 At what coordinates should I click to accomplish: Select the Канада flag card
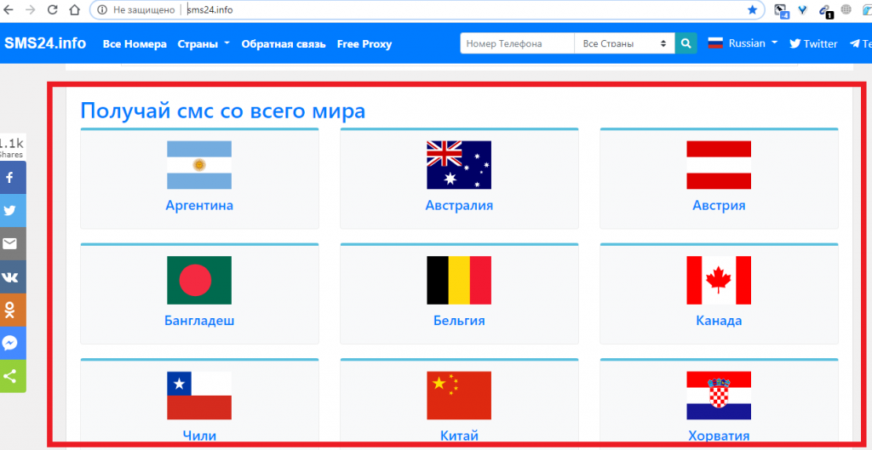[x=718, y=293]
